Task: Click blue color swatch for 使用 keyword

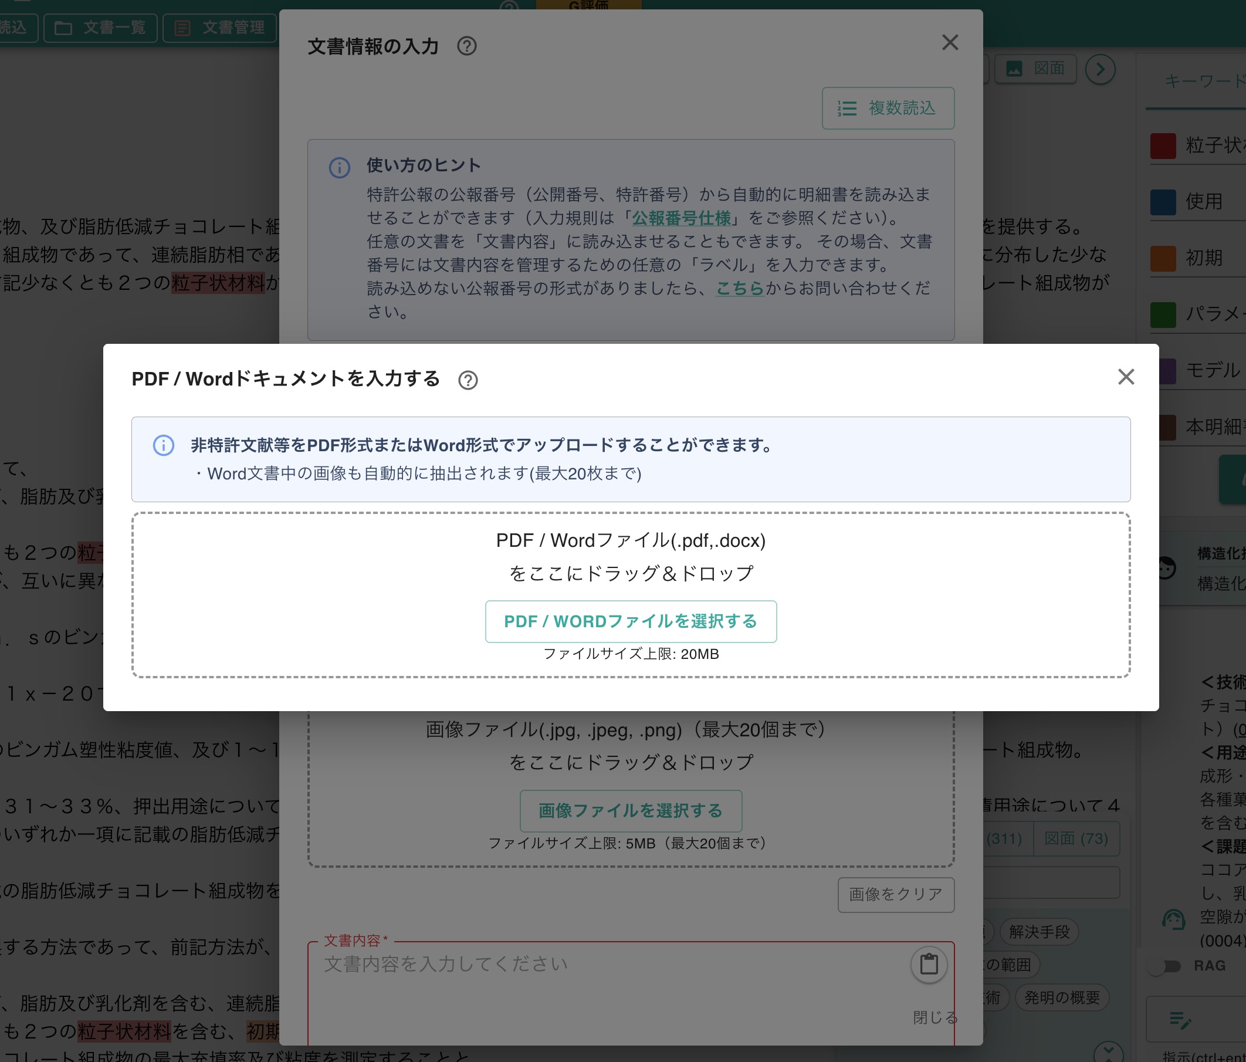Action: (1163, 201)
